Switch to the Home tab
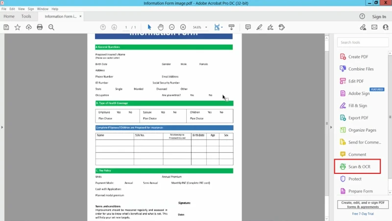 (9, 16)
